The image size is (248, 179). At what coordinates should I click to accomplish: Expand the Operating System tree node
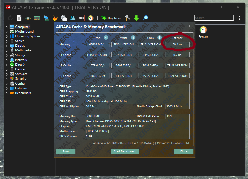(x=7, y=36)
